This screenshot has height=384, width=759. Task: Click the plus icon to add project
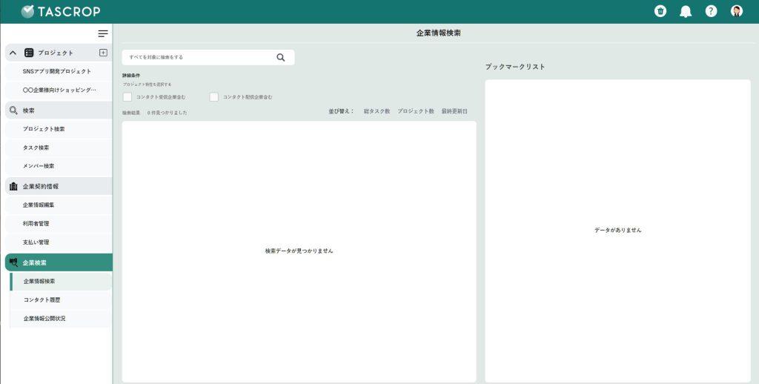103,53
